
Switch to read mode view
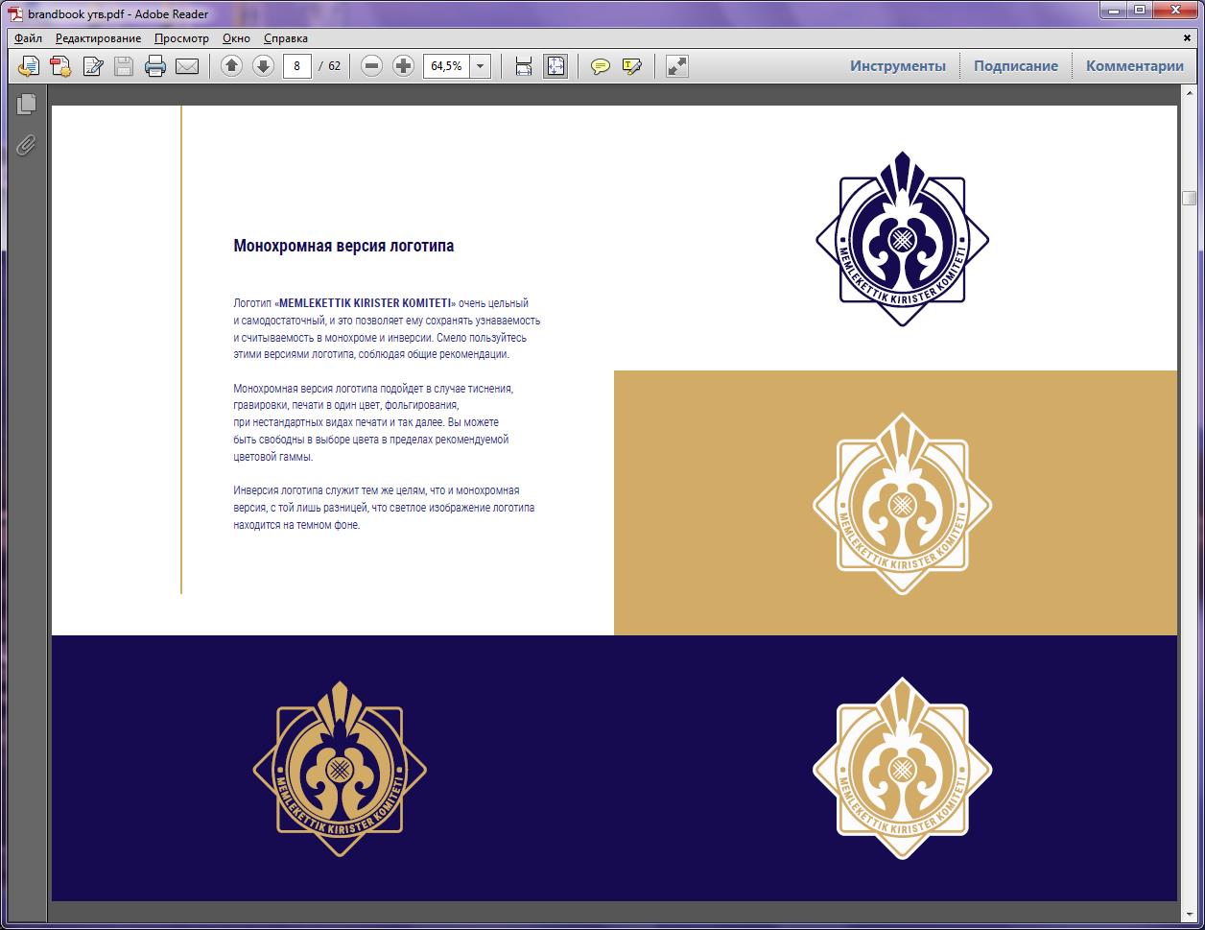pyautogui.click(x=677, y=66)
